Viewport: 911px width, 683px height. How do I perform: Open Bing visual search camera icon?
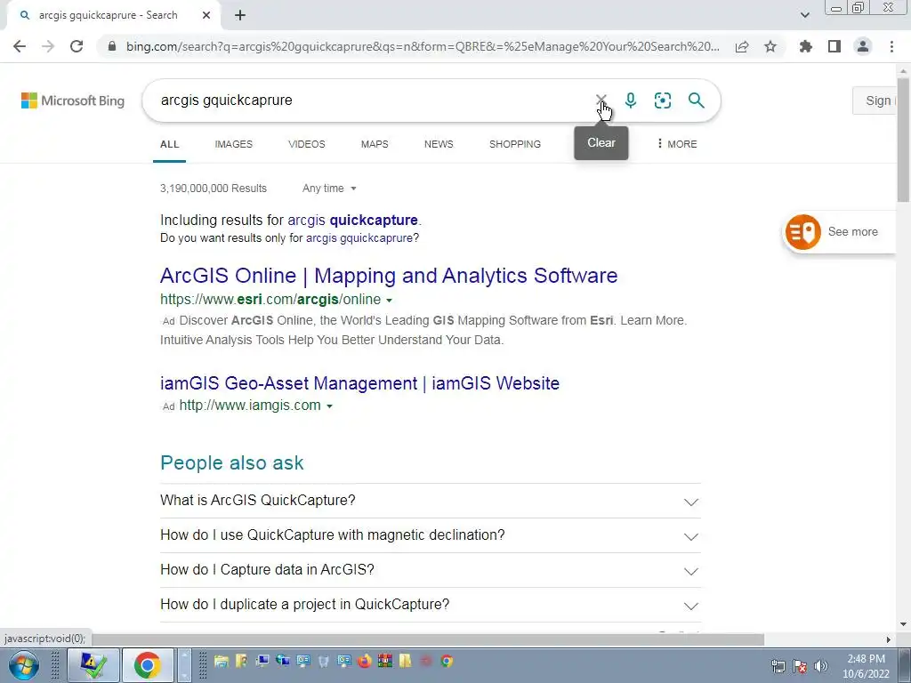(662, 100)
